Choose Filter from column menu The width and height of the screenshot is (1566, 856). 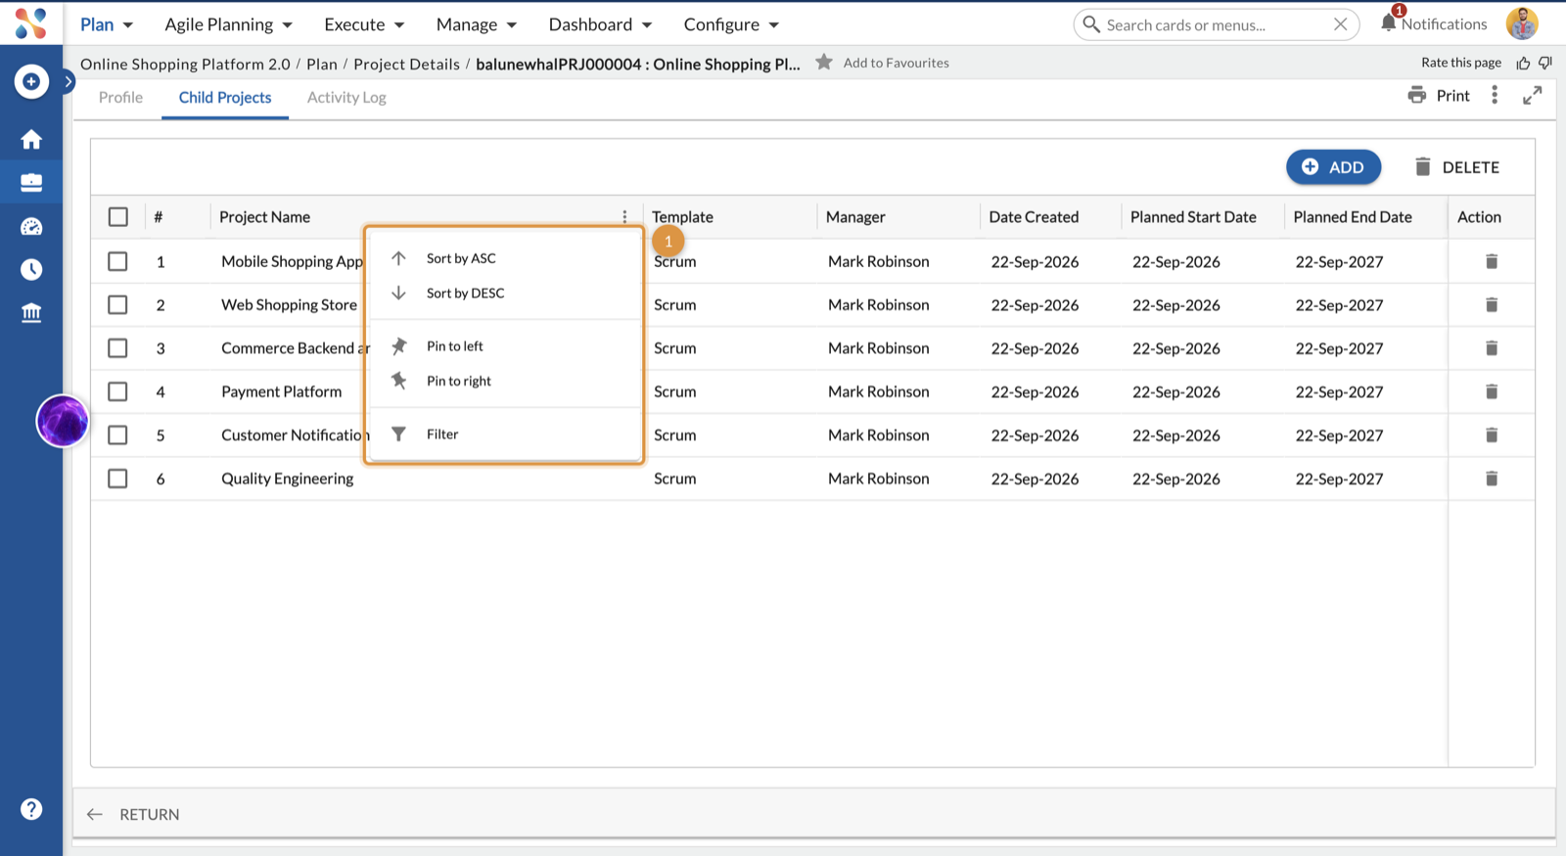point(505,434)
